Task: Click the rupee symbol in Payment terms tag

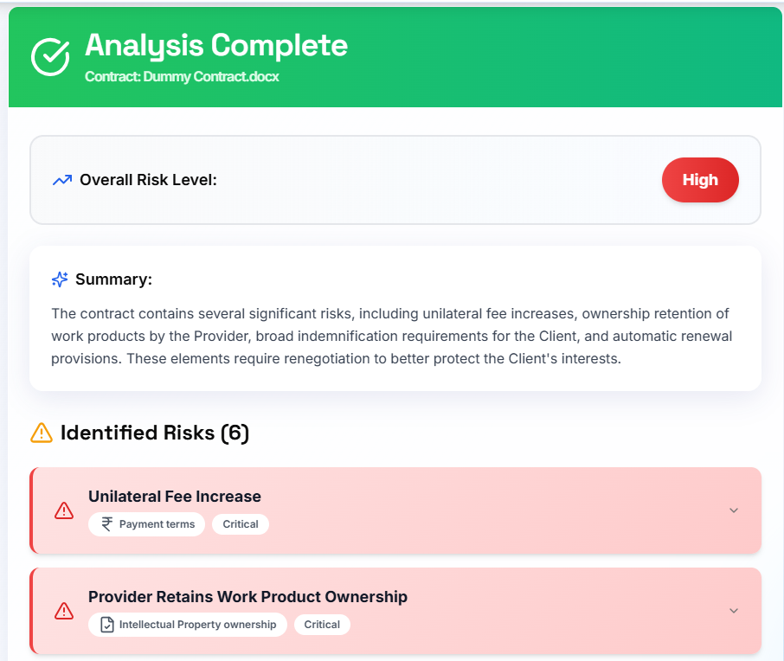Action: tap(107, 524)
